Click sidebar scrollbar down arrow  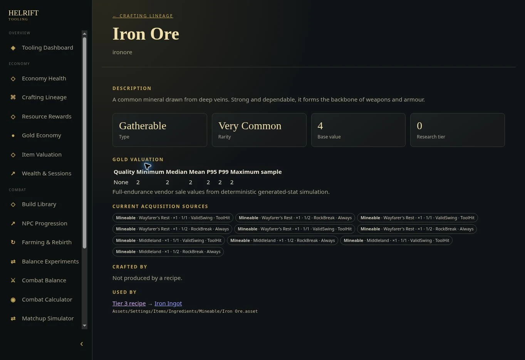click(85, 326)
